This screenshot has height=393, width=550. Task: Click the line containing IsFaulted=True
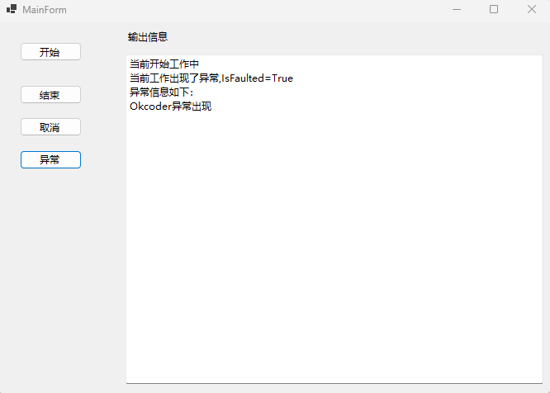[211, 78]
